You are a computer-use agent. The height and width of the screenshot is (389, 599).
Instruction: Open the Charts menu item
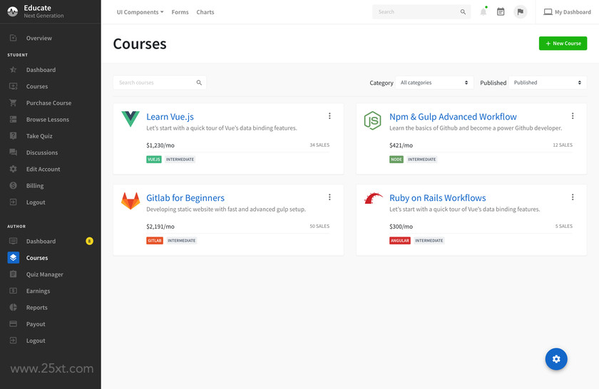click(x=205, y=12)
